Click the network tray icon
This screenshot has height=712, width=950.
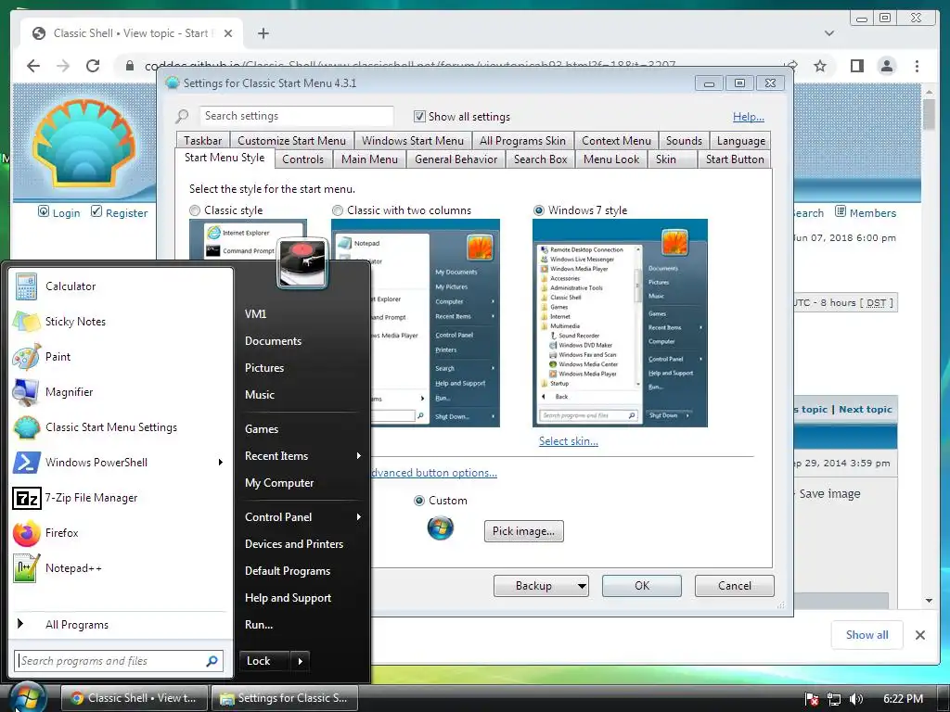(834, 699)
